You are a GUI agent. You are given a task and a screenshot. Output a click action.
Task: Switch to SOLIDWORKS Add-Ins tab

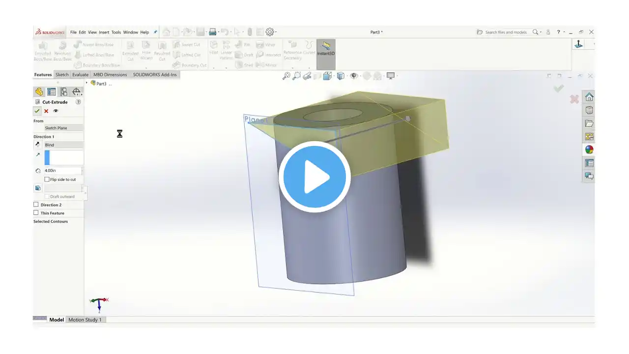coord(155,75)
